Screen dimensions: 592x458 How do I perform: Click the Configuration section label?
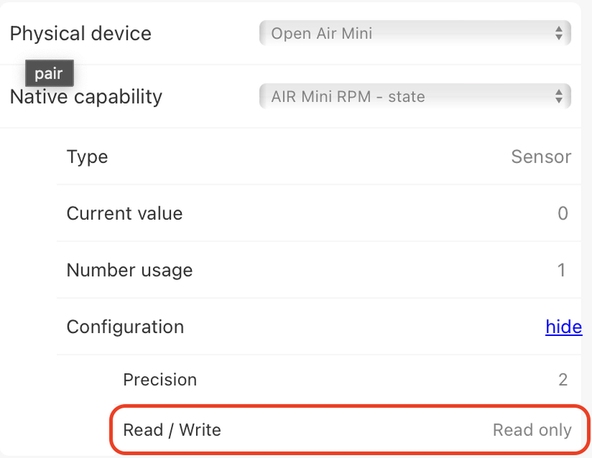coord(125,326)
